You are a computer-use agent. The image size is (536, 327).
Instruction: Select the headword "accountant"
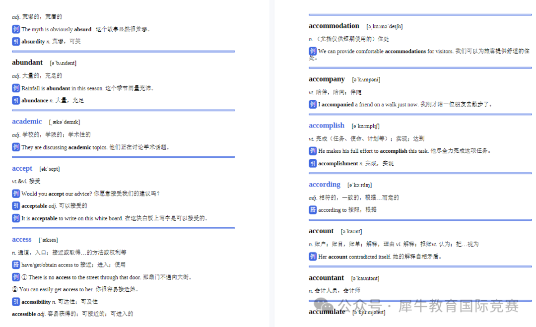point(326,278)
